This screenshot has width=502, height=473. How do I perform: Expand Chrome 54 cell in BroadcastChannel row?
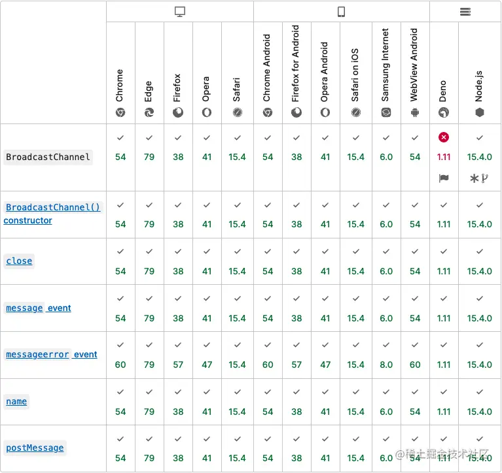click(120, 157)
